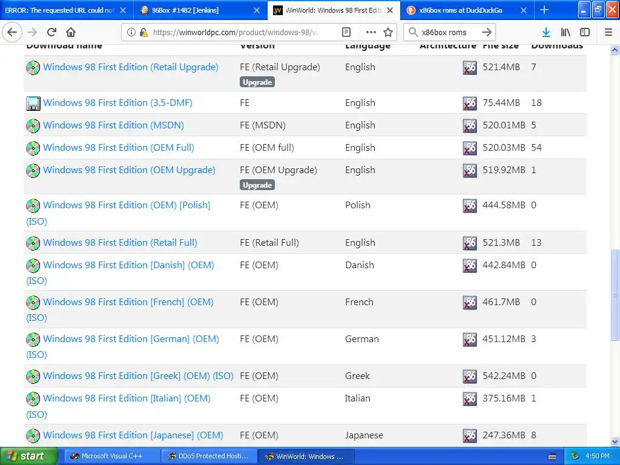Show the sidebar

click(x=585, y=32)
